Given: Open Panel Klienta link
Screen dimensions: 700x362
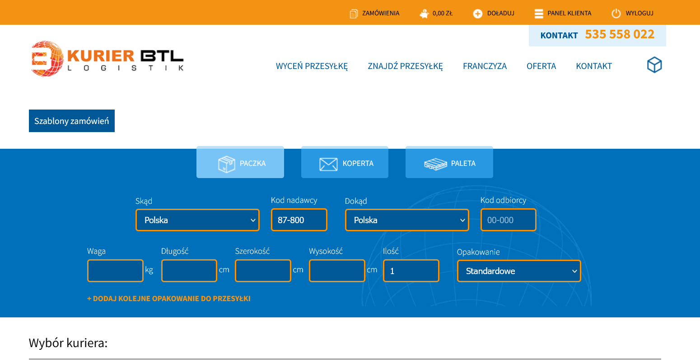Looking at the screenshot, I should [569, 14].
